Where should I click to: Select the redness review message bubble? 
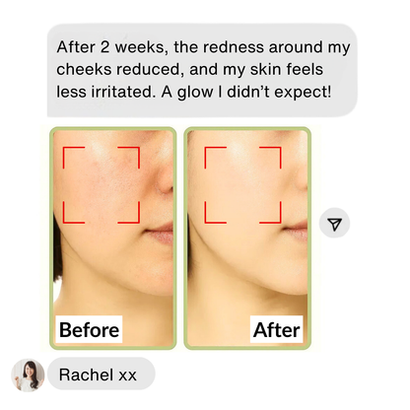(x=202, y=70)
